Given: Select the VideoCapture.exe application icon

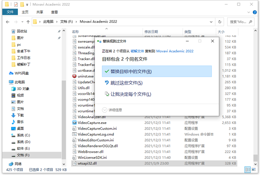Looking at the screenshot, I should [x=75, y=122].
